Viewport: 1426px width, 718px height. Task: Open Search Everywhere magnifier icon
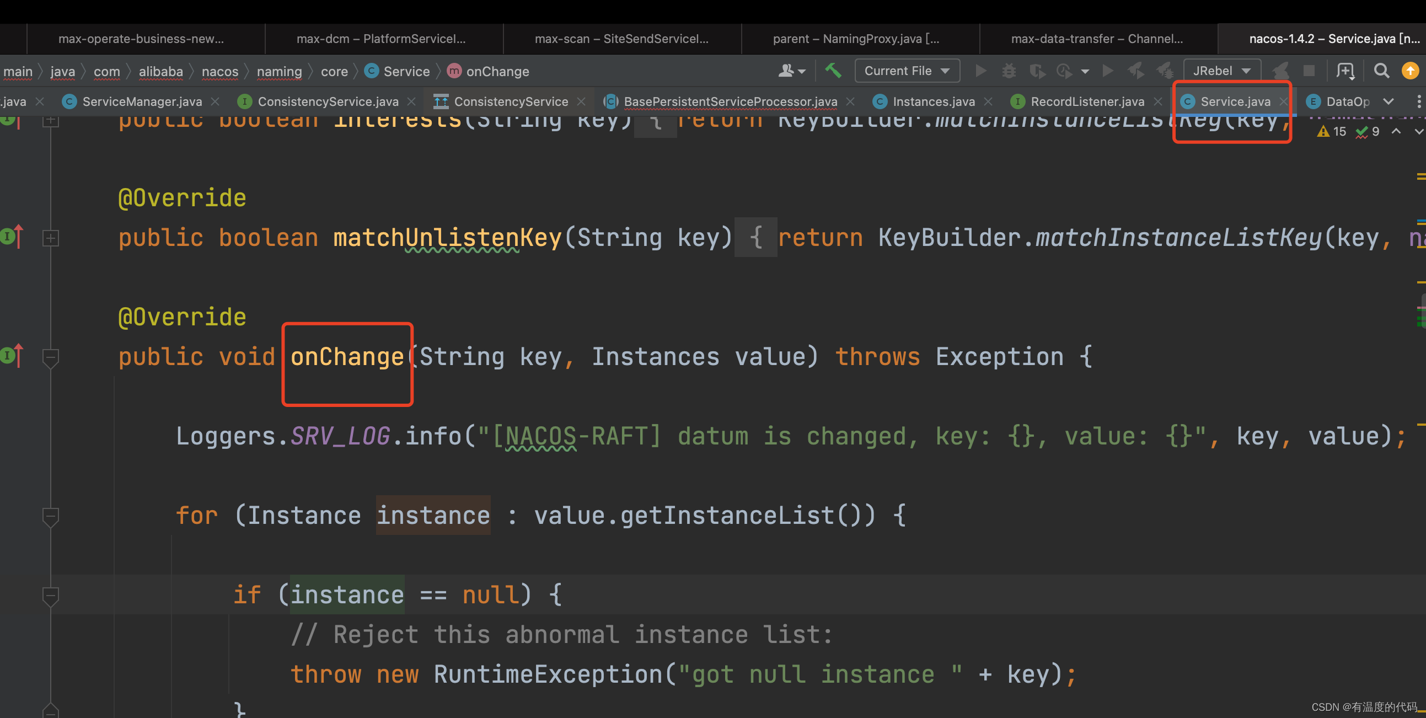[1381, 71]
